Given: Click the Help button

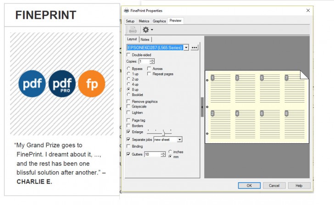Looking at the screenshot, I should [x=299, y=185].
